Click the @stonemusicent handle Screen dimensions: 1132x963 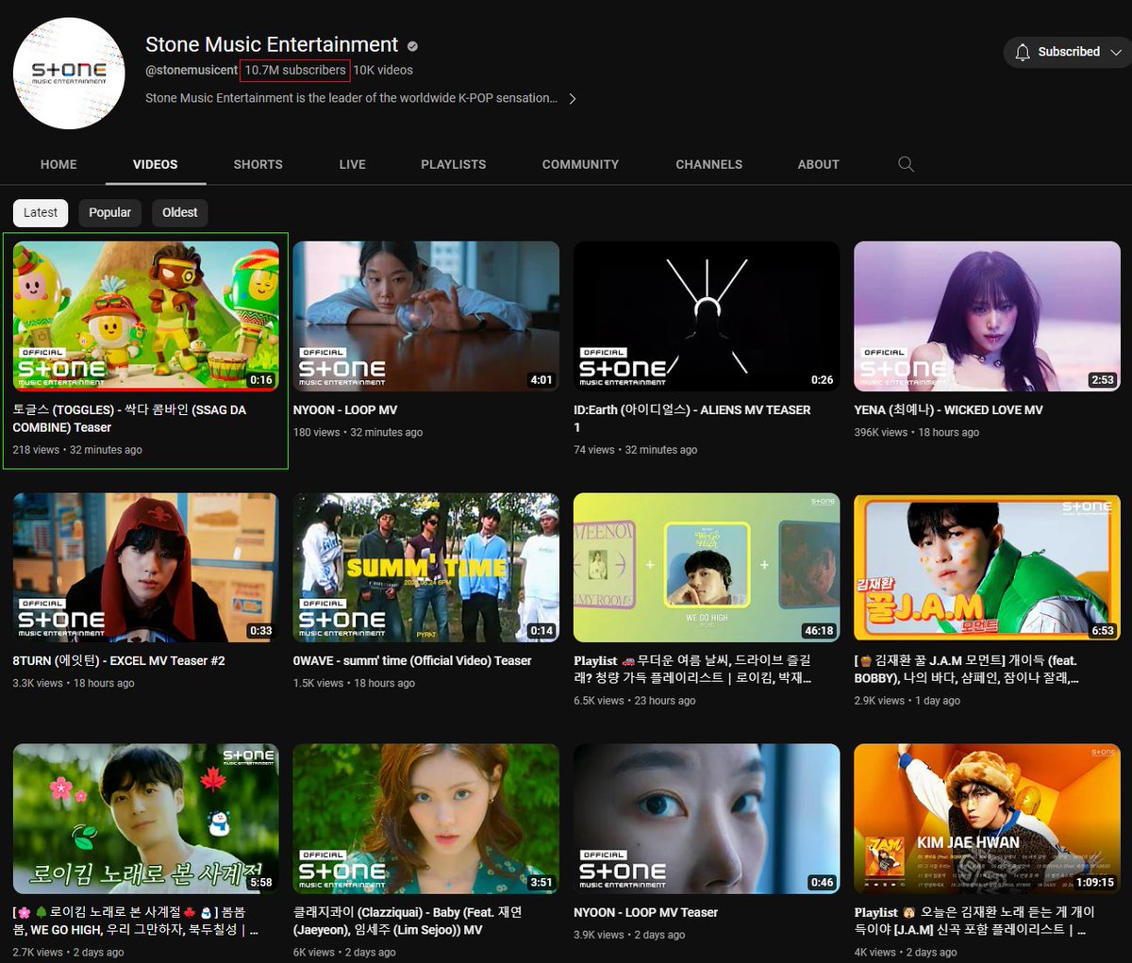click(x=191, y=70)
